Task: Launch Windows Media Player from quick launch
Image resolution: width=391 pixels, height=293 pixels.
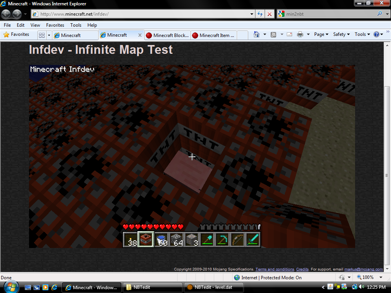Action: (x=45, y=287)
